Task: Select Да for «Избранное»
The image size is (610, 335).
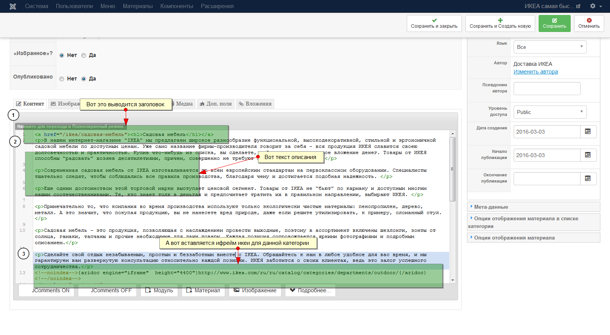Action: (84, 55)
